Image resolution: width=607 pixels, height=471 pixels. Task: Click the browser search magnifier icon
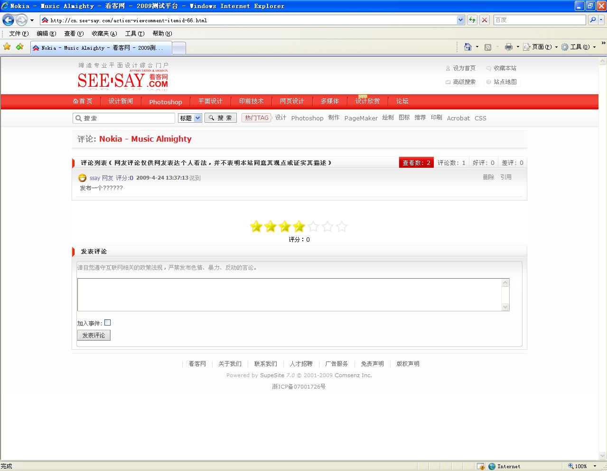point(592,20)
